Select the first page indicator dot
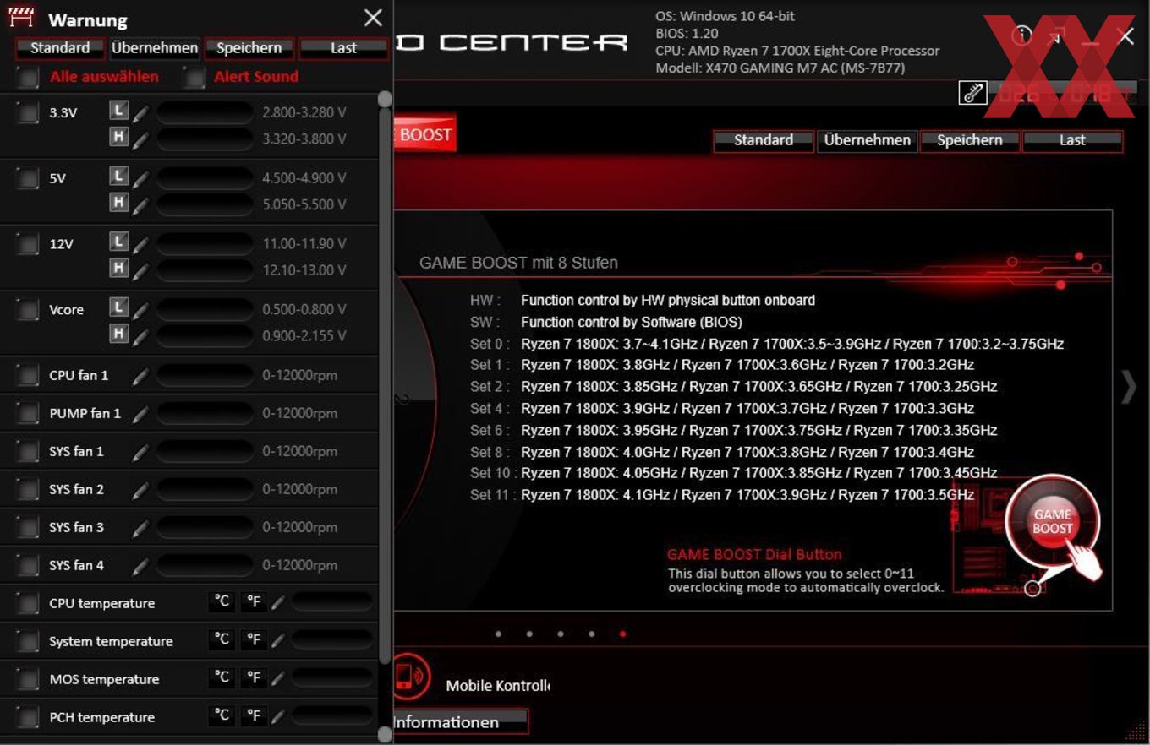 tap(498, 634)
